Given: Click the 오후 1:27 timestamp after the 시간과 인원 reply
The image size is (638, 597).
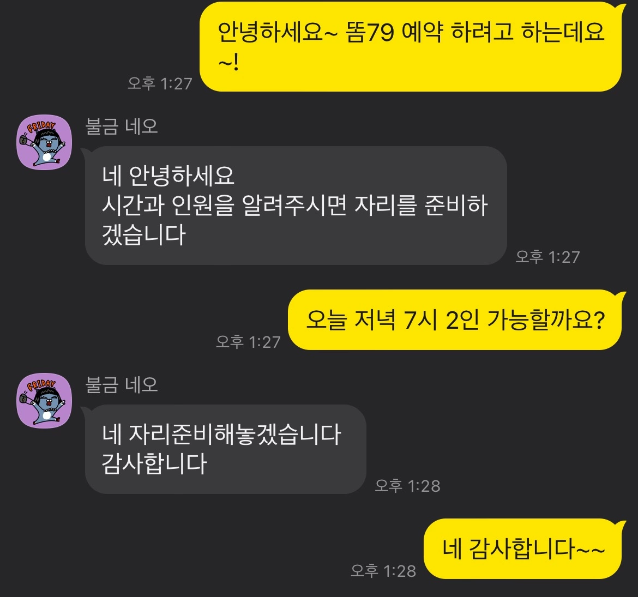Looking at the screenshot, I should tap(547, 257).
